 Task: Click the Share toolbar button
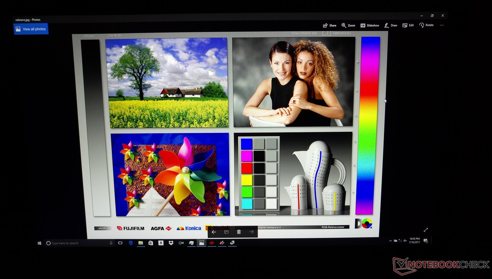click(330, 25)
